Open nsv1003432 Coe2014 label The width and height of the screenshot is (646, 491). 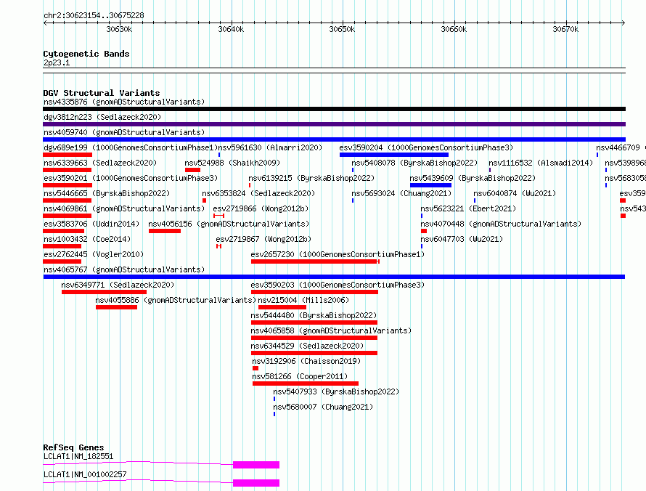pyautogui.click(x=87, y=239)
